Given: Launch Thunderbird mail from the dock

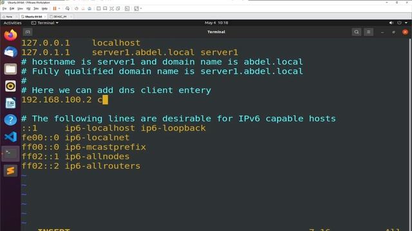Looking at the screenshot, I should coord(10,52).
